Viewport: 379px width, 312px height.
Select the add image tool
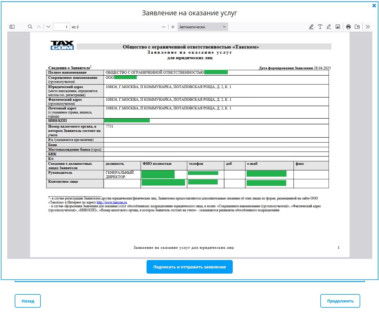[338, 27]
